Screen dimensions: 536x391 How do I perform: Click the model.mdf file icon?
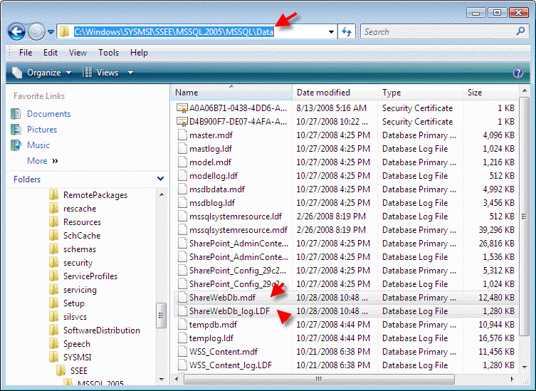(x=182, y=162)
